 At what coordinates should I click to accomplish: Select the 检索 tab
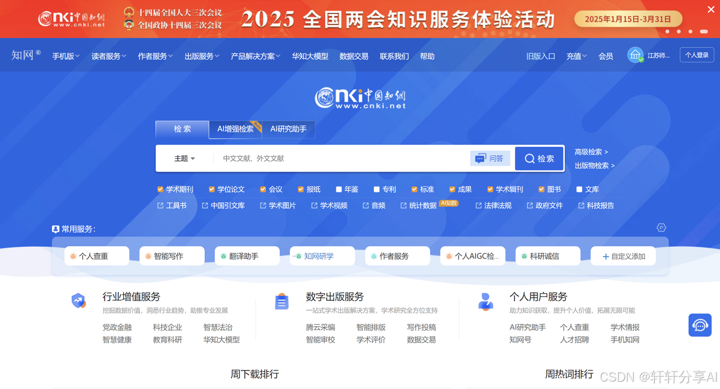click(x=182, y=129)
